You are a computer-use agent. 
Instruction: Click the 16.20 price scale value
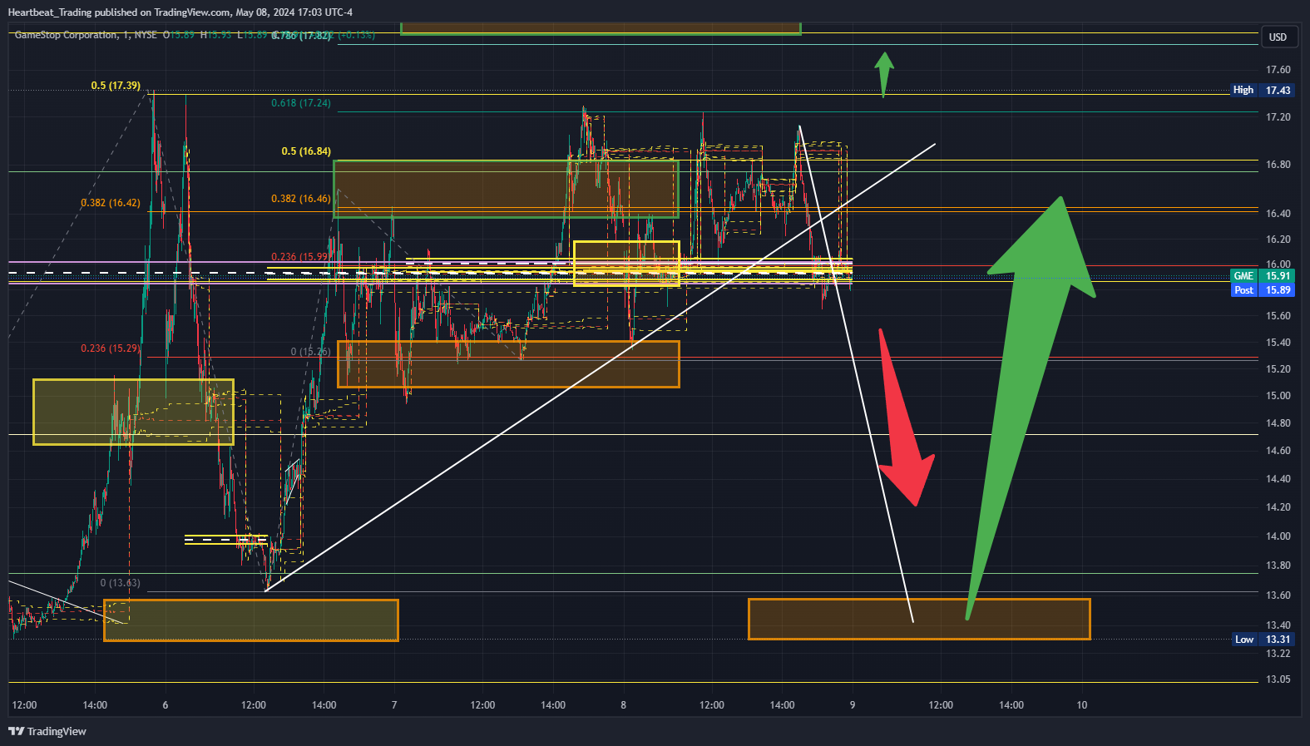click(1278, 240)
